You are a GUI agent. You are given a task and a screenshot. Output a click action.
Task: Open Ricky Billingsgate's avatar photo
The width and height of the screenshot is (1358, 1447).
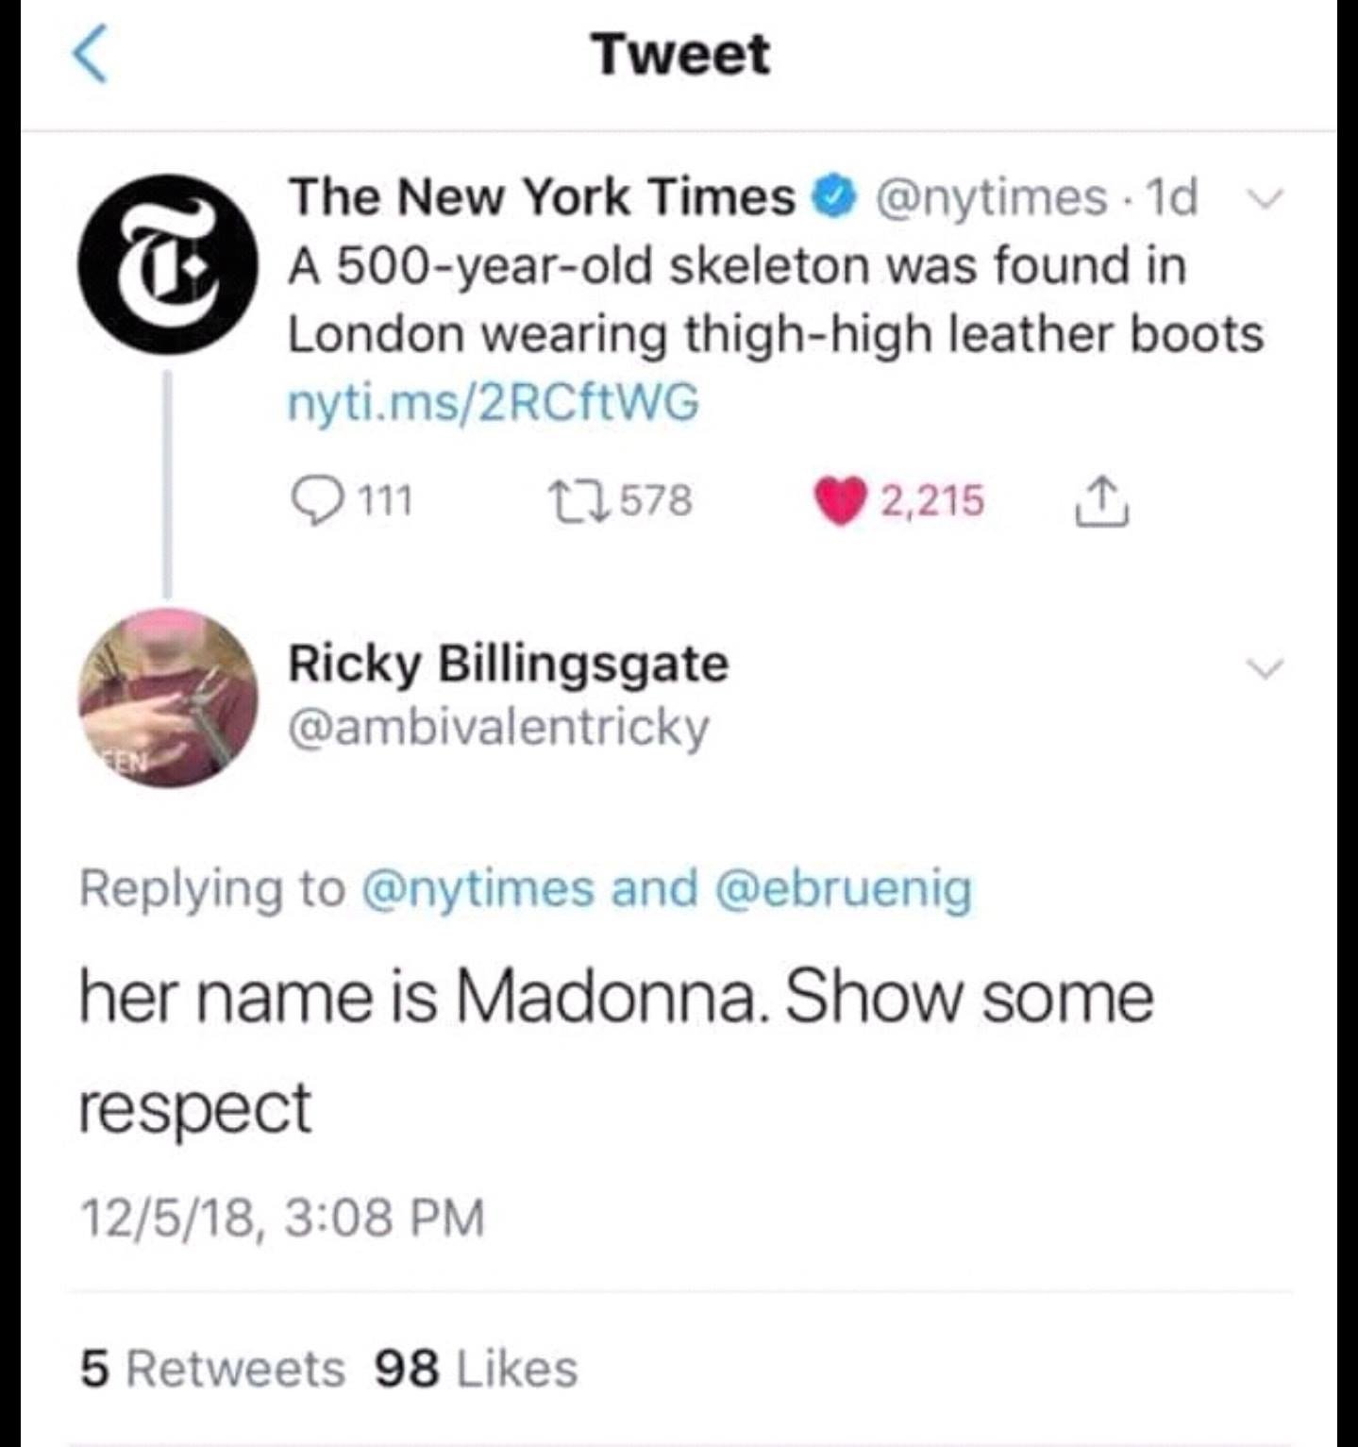pyautogui.click(x=168, y=698)
